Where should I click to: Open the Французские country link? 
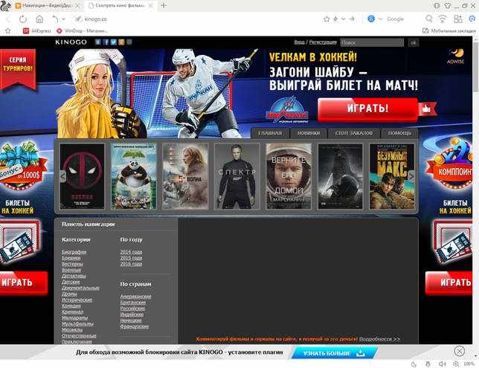[x=135, y=326]
